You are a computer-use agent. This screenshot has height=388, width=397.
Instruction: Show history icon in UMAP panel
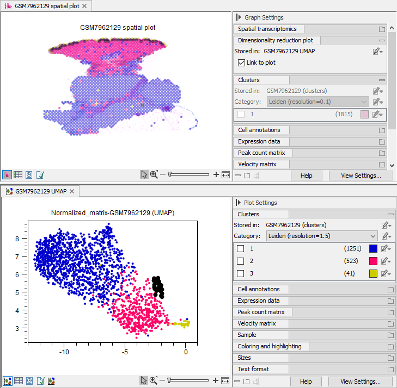pos(29,381)
